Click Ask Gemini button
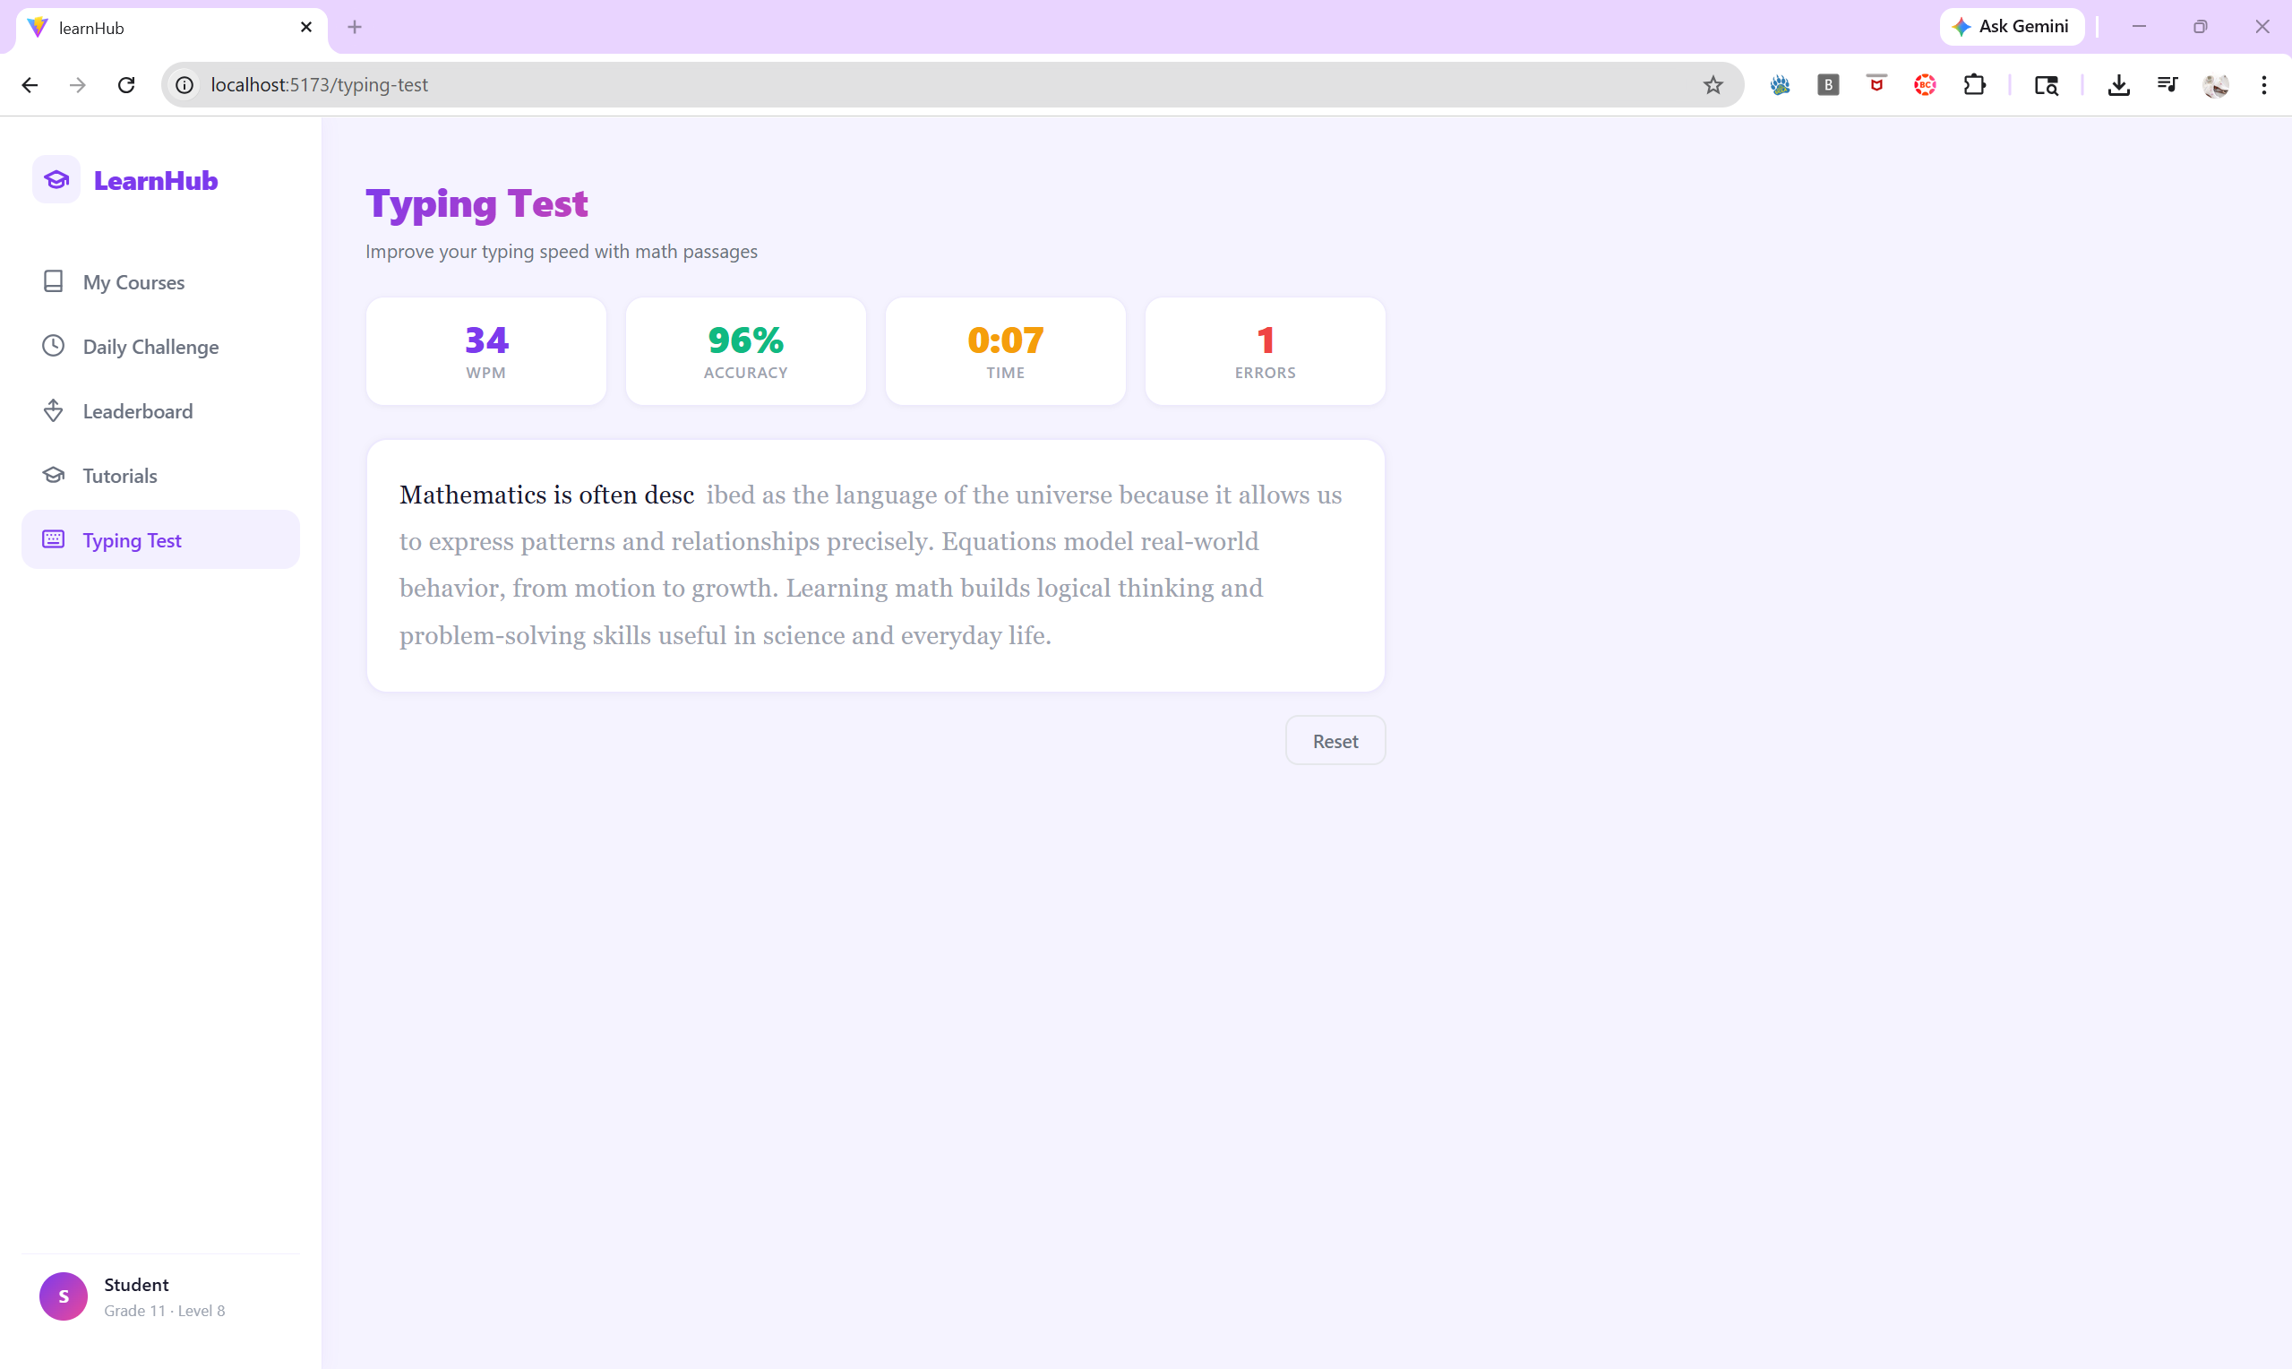 (2011, 27)
